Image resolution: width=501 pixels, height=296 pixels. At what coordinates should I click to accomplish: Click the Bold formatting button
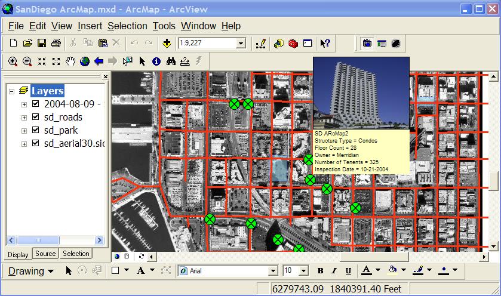click(320, 271)
